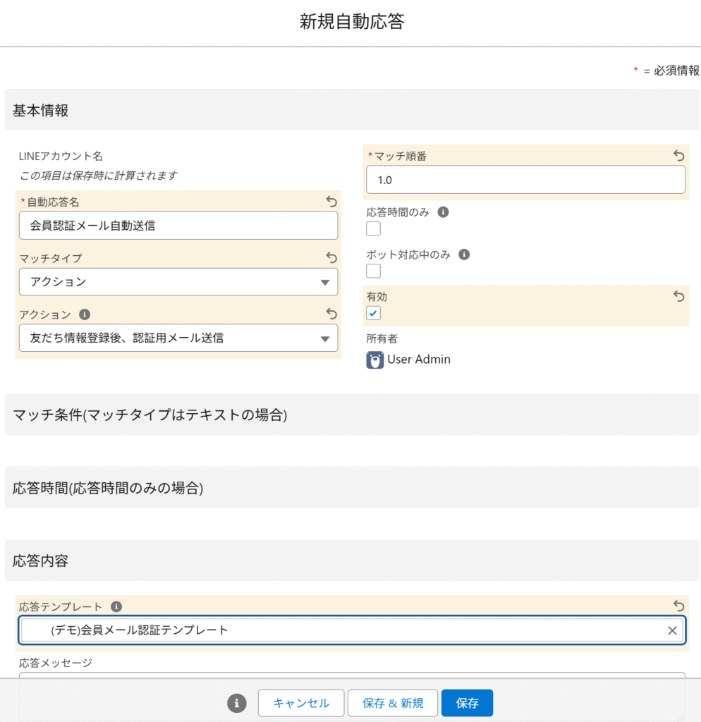The image size is (701, 722).
Task: Click info icon next to 応答テンプレート label
Action: click(116, 606)
